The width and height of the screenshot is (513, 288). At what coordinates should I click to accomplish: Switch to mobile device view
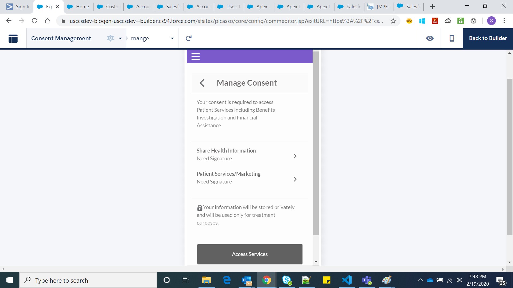point(452,38)
